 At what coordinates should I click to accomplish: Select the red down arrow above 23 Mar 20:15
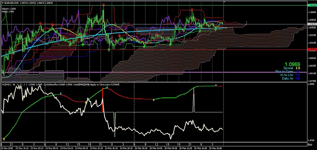point(40,23)
